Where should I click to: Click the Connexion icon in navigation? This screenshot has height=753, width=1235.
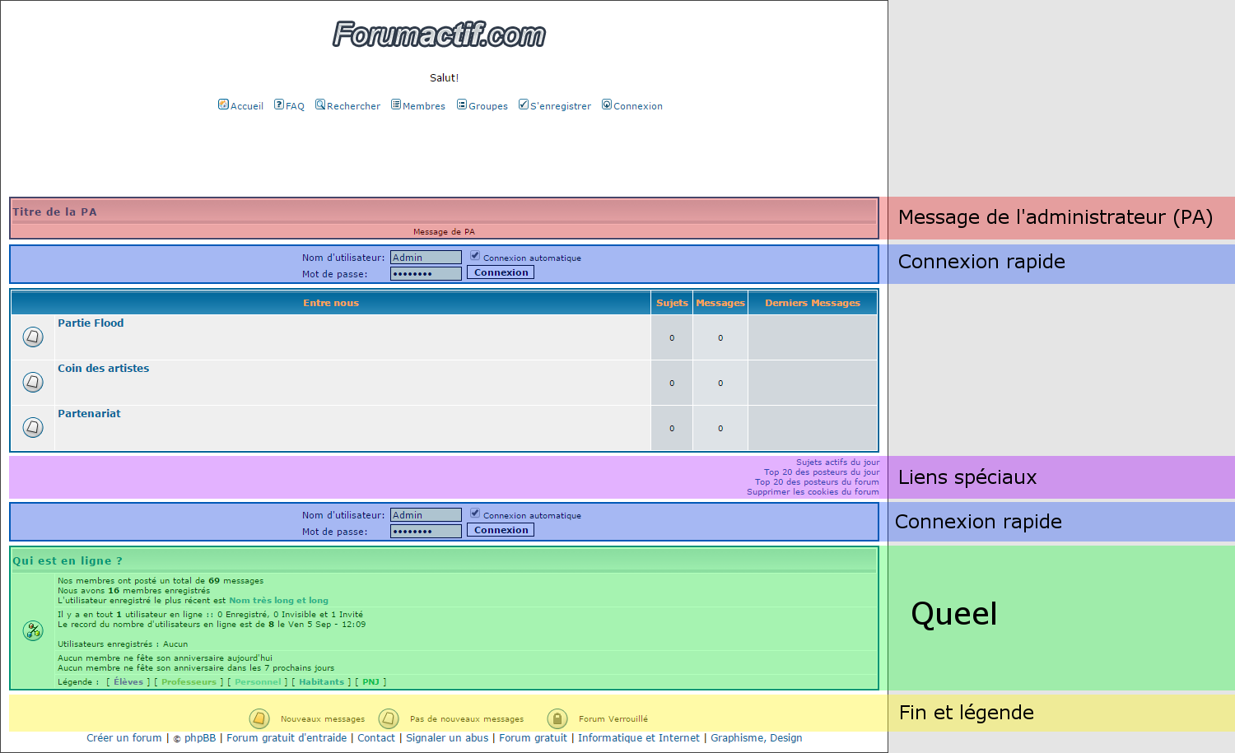pyautogui.click(x=607, y=105)
